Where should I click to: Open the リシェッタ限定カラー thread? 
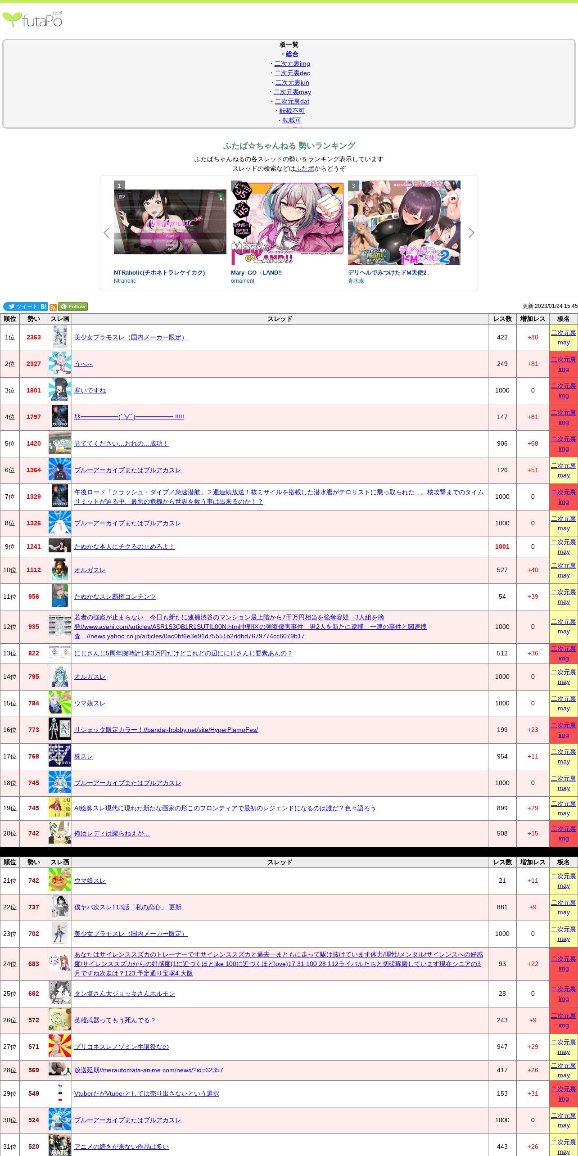pos(166,730)
